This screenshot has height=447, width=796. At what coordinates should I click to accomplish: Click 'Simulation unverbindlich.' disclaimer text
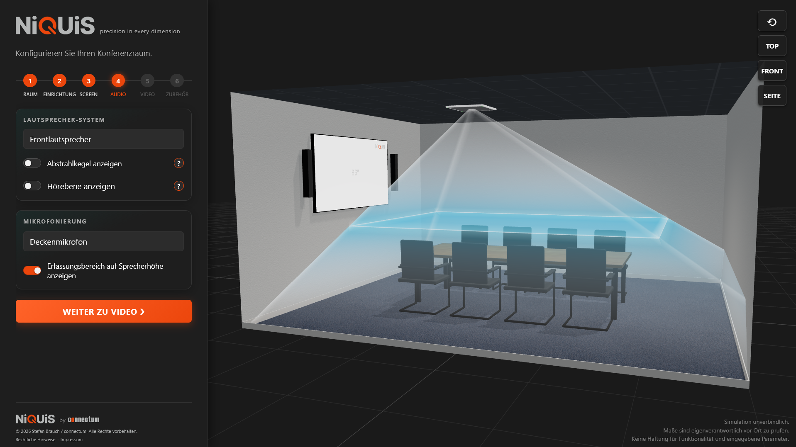(x=756, y=422)
